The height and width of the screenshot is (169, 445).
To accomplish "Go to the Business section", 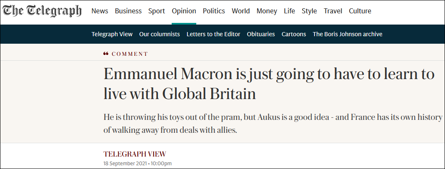I will click(x=128, y=11).
